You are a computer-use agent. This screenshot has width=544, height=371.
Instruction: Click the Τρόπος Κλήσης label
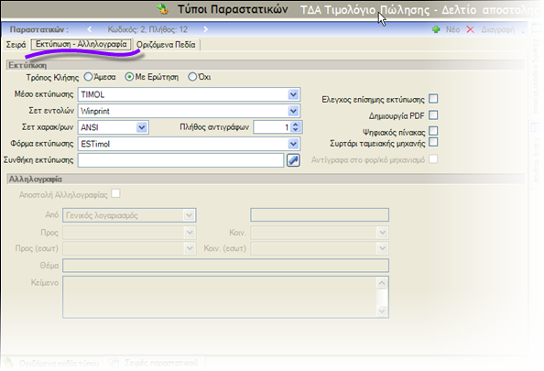tap(52, 77)
